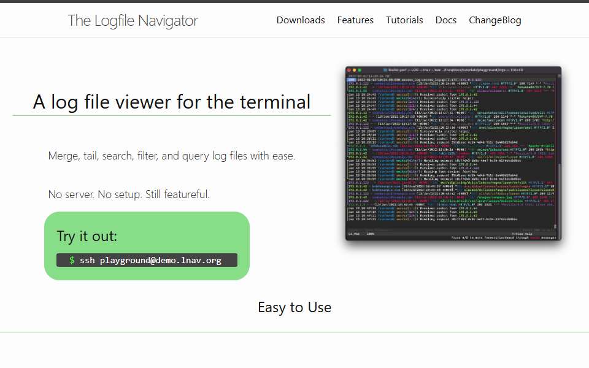
Task: Click the 'Merge, tail, search, filter' tagline
Action: (x=172, y=156)
